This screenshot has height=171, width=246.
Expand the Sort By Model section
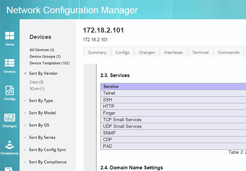tap(42, 113)
